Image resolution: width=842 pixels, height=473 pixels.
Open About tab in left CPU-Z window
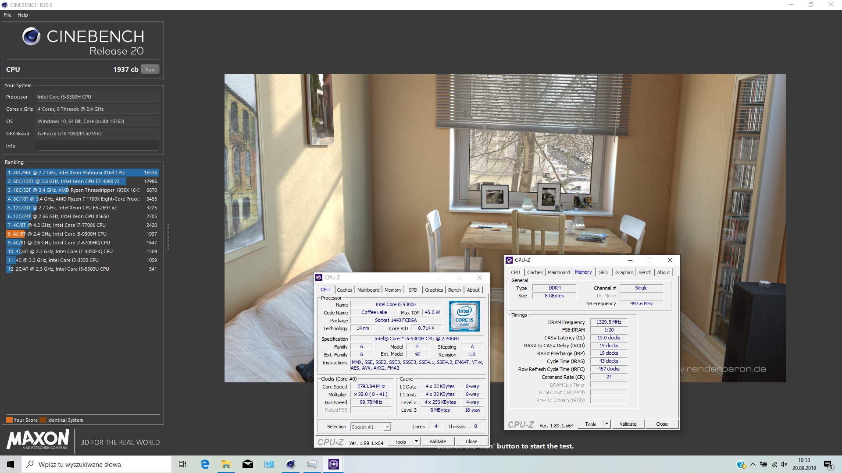coord(473,290)
